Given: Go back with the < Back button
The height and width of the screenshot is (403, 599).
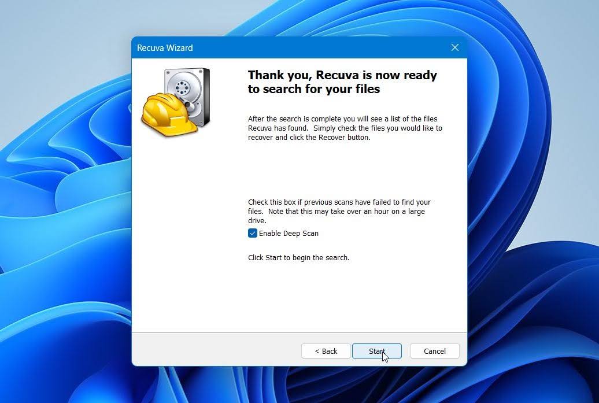Looking at the screenshot, I should pyautogui.click(x=326, y=351).
